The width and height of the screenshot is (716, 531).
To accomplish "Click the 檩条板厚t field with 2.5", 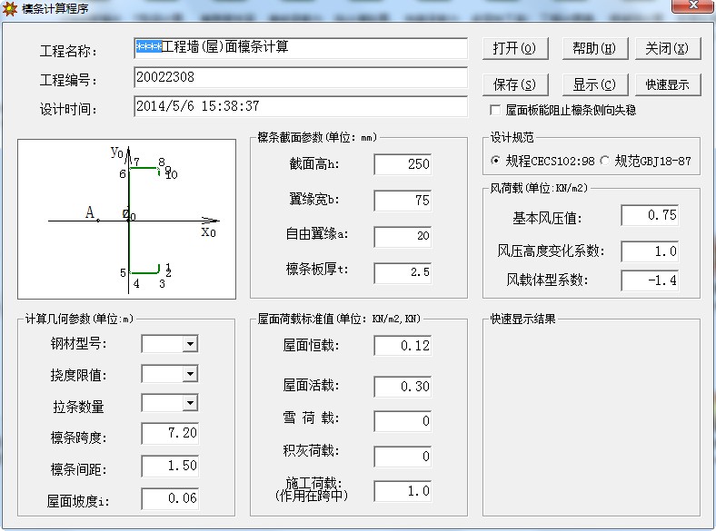I will pos(403,272).
